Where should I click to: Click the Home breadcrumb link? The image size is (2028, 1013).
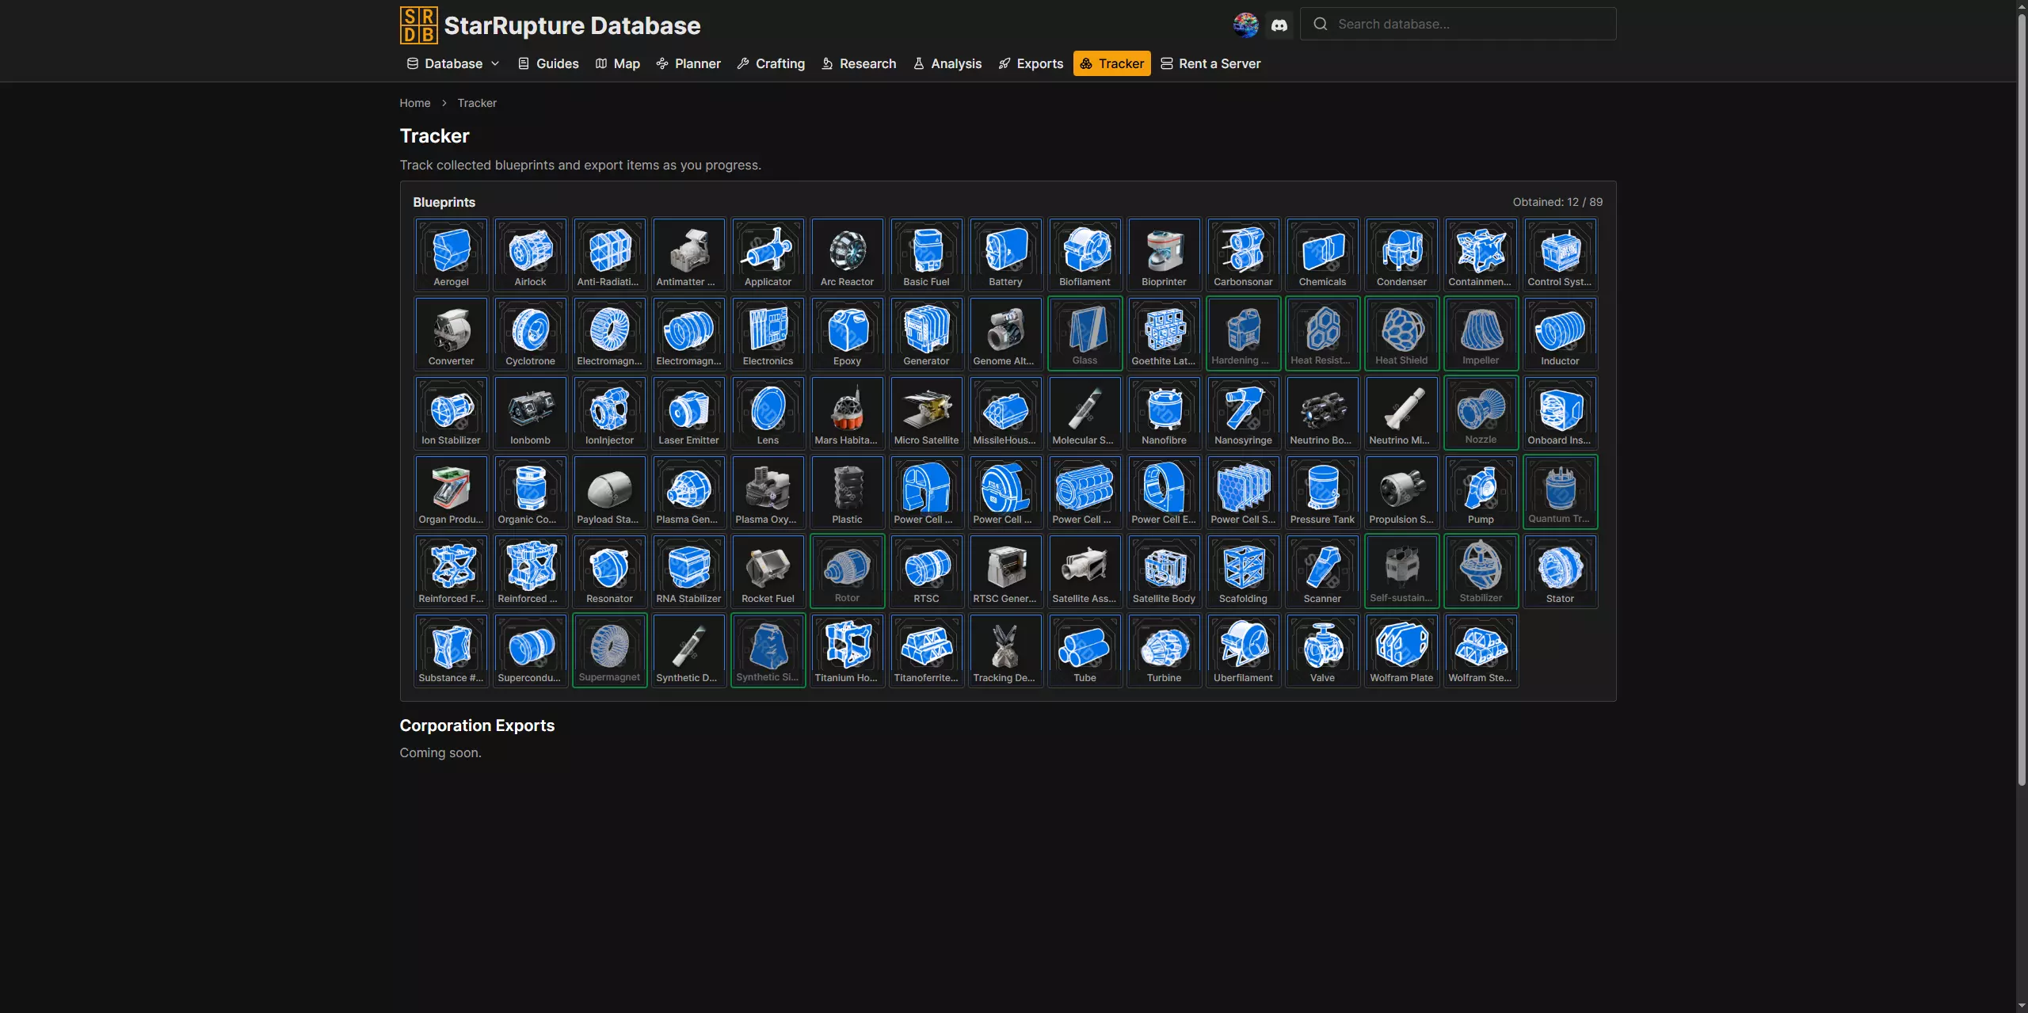(414, 103)
